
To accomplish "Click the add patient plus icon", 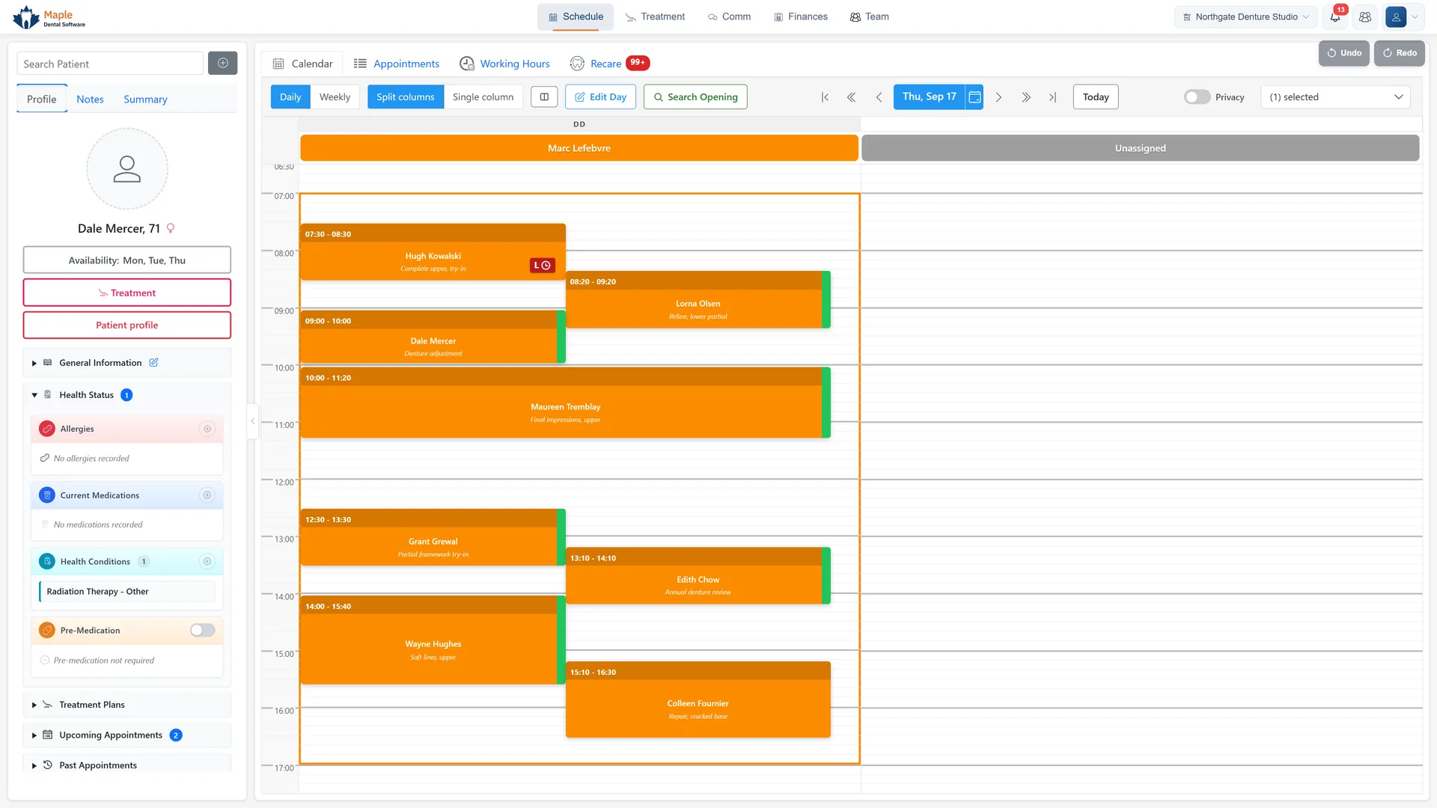I will pos(222,64).
